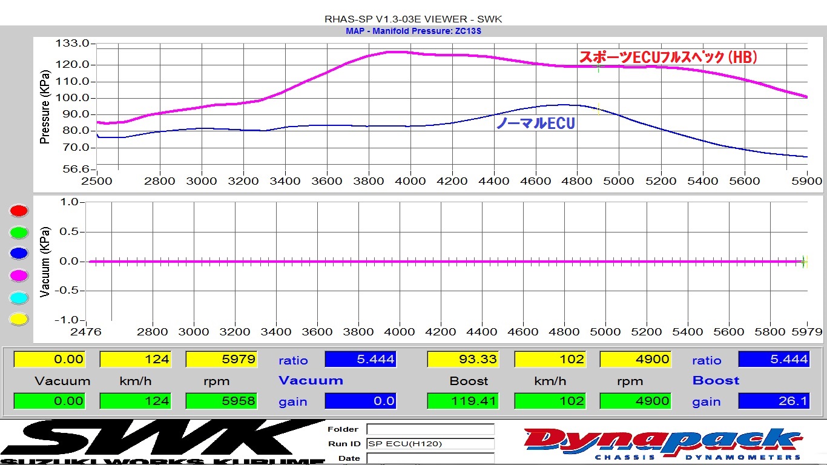Select the Boost gain value 26.1
The width and height of the screenshot is (827, 465).
pyautogui.click(x=774, y=401)
